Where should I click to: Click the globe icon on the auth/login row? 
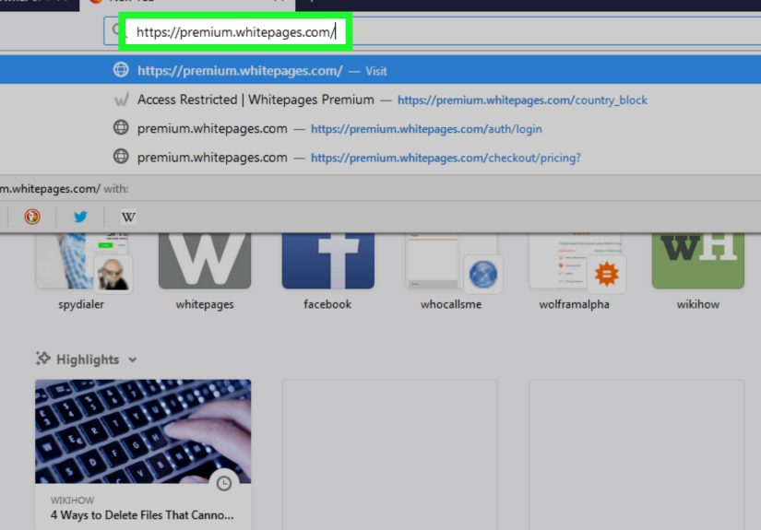coord(121,127)
